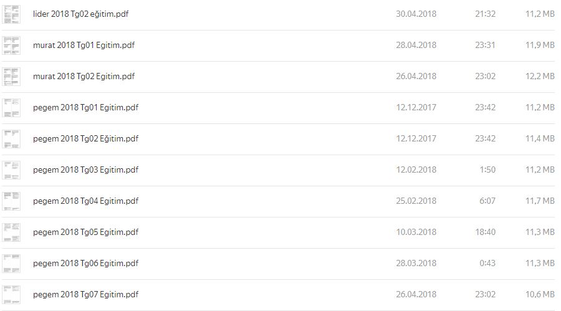Image resolution: width=561 pixels, height=311 pixels.
Task: Choose pegem 2018 Tg03 Egitim.pdf file icon
Action: pos(11,170)
